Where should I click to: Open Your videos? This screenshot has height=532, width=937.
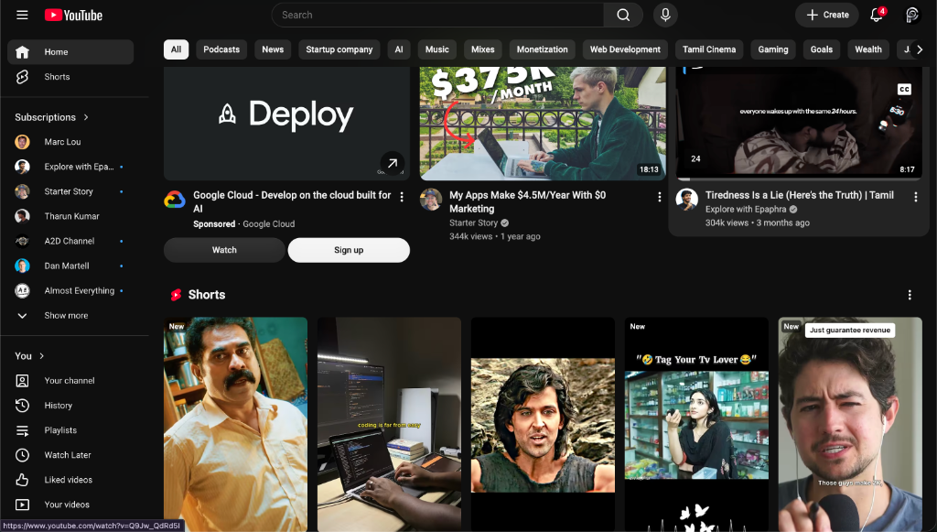click(x=70, y=505)
